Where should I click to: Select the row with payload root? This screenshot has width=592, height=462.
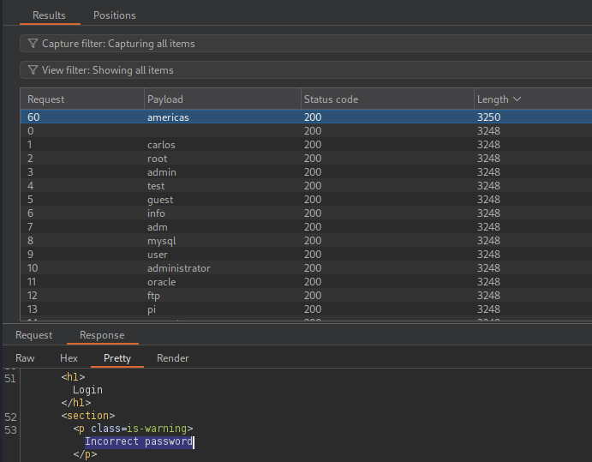pos(306,159)
